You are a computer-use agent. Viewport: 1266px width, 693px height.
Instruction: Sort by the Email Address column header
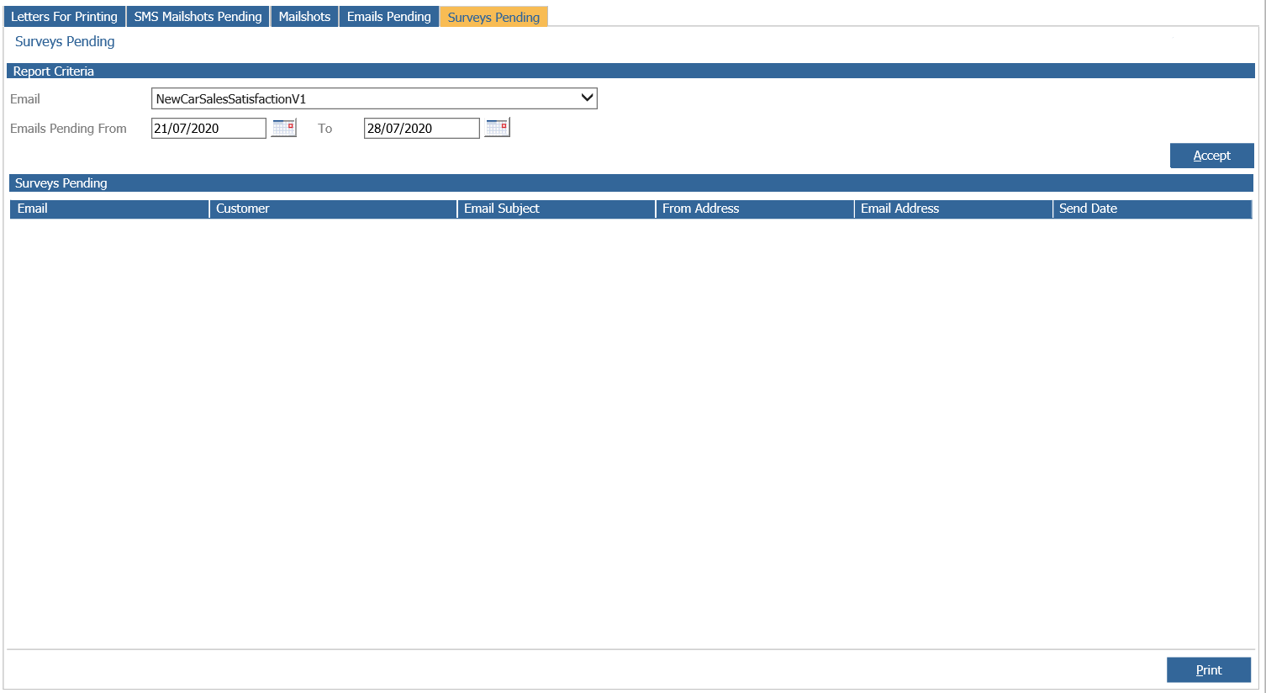[953, 209]
